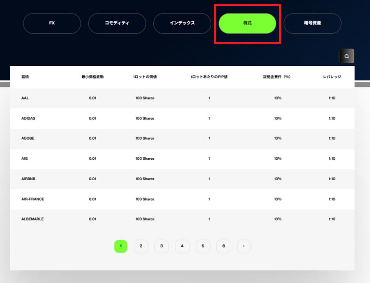
Task: Select the green 株式 tab
Action: point(247,23)
